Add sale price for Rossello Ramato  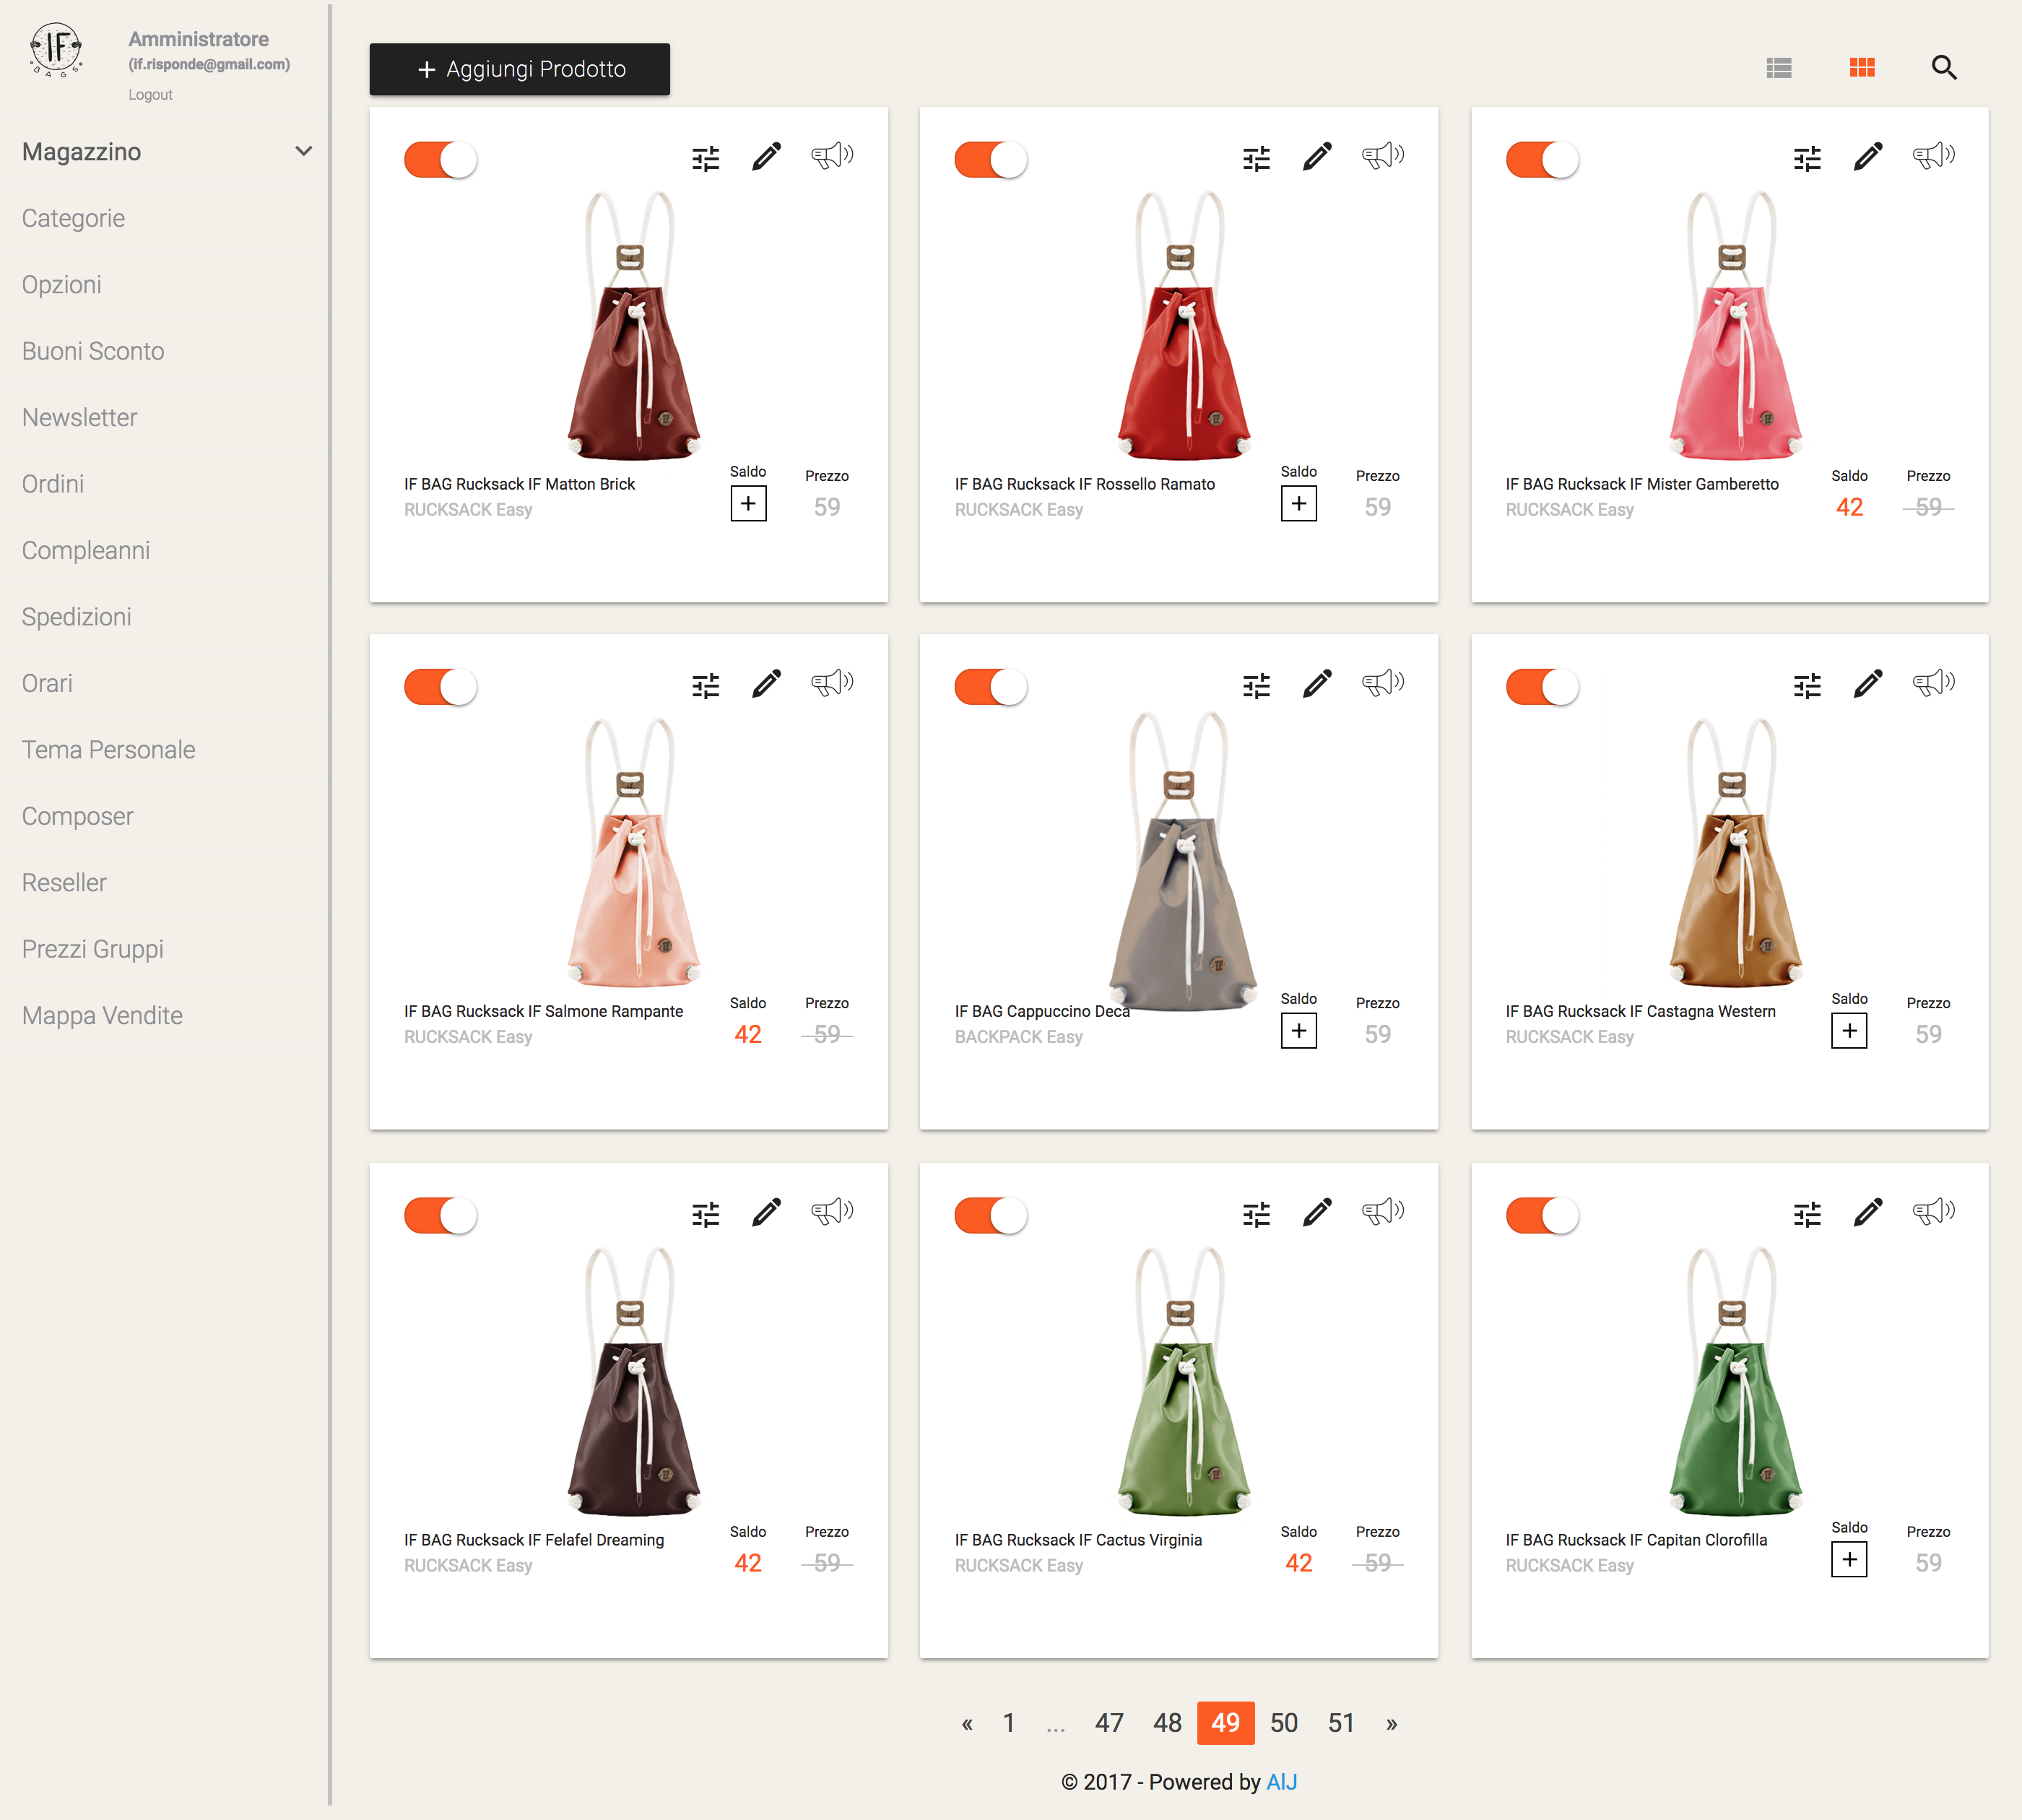tap(1298, 504)
